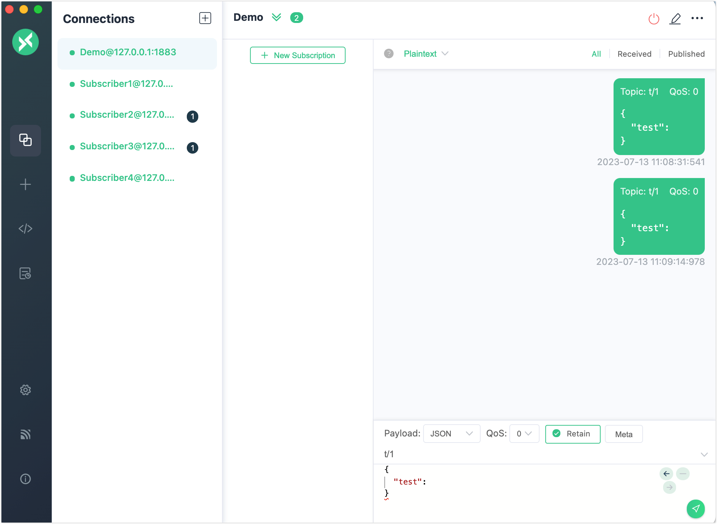Switch to the Received messages tab
The image size is (717, 524).
[x=634, y=53]
